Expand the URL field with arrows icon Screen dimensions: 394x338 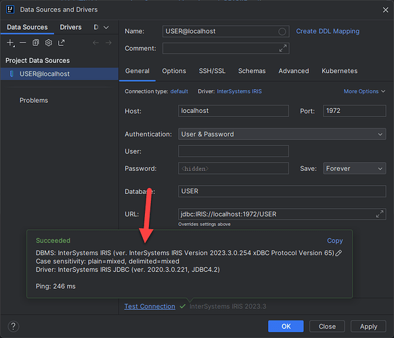pos(380,214)
